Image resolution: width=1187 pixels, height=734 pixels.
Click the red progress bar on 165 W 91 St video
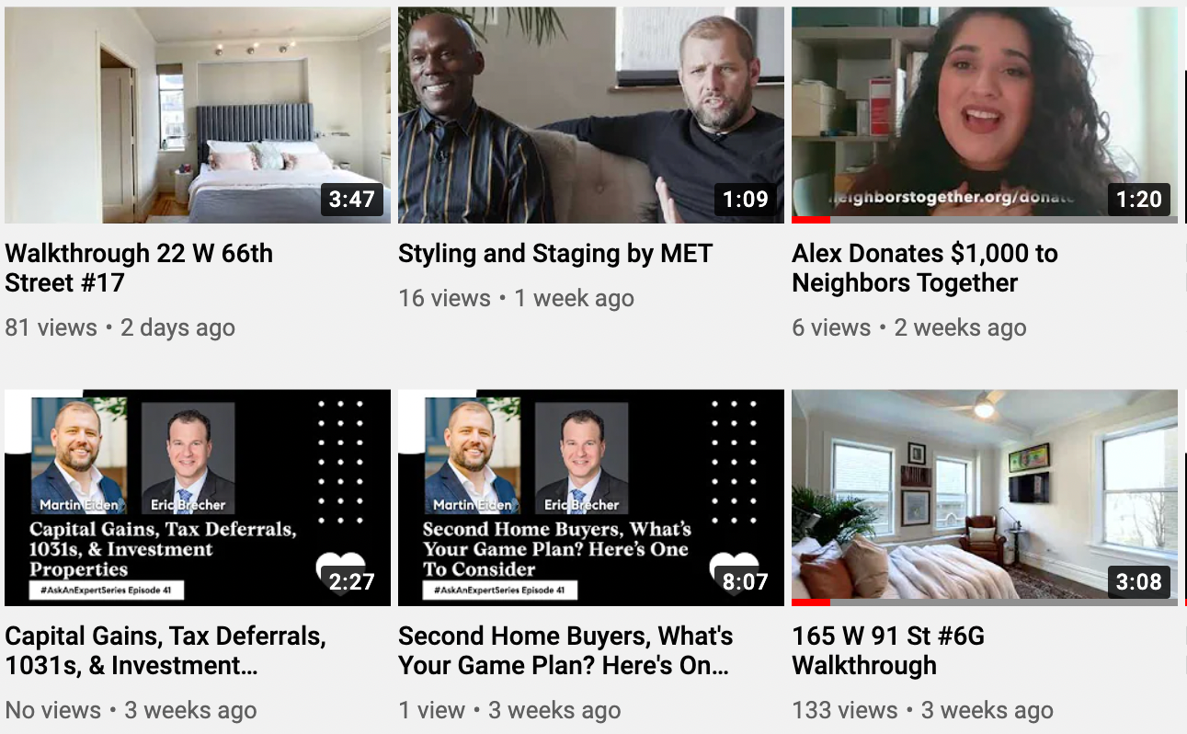pyautogui.click(x=811, y=602)
